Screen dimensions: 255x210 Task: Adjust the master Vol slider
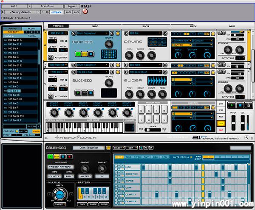[244, 124]
